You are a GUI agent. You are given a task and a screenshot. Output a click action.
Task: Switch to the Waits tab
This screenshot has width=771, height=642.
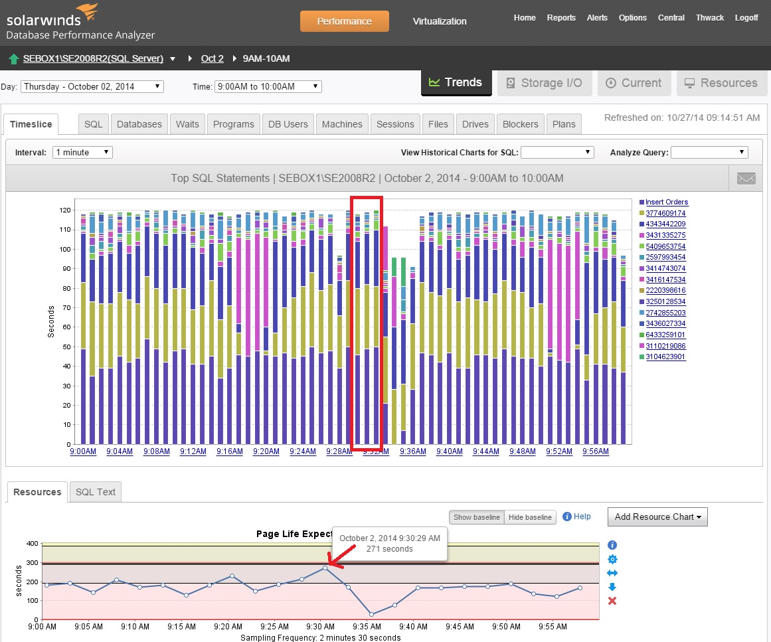pyautogui.click(x=187, y=124)
